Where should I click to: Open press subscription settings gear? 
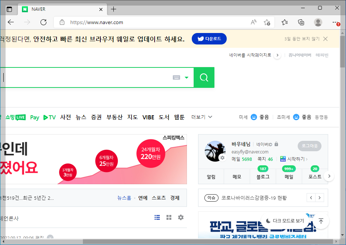tap(181, 218)
